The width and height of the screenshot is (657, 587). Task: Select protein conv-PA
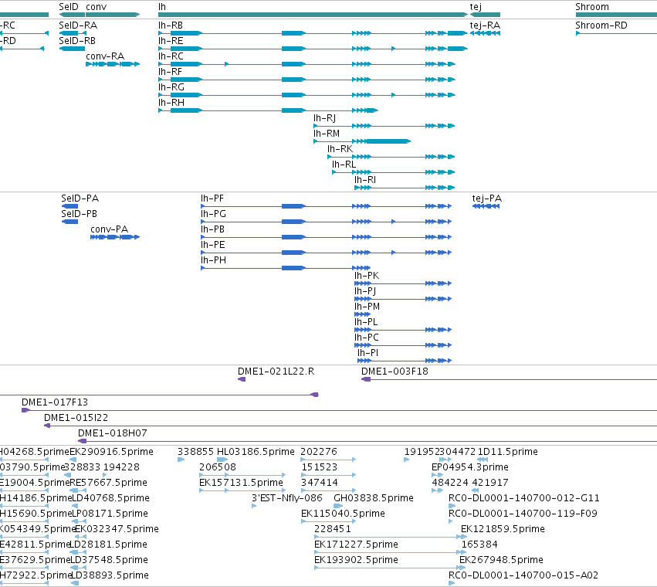115,237
